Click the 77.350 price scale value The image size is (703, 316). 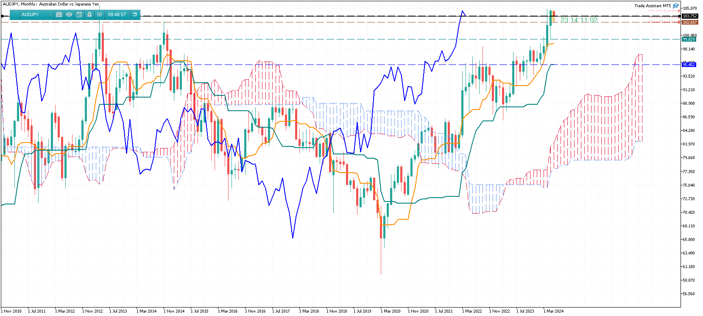point(689,171)
